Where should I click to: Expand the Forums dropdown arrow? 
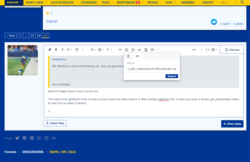coord(21,2)
